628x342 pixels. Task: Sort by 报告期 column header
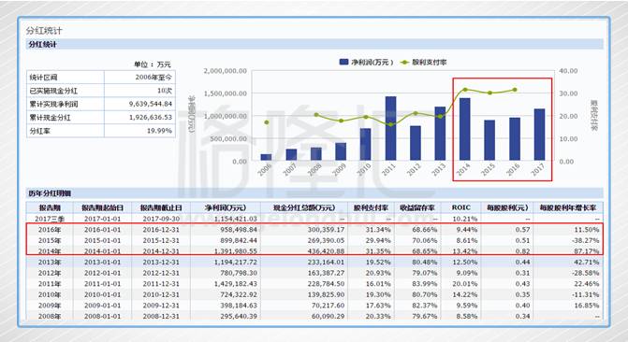(x=50, y=207)
